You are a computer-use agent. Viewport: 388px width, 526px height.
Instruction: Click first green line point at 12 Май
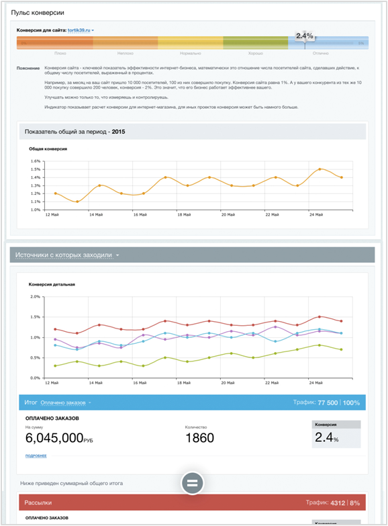pyautogui.click(x=55, y=365)
